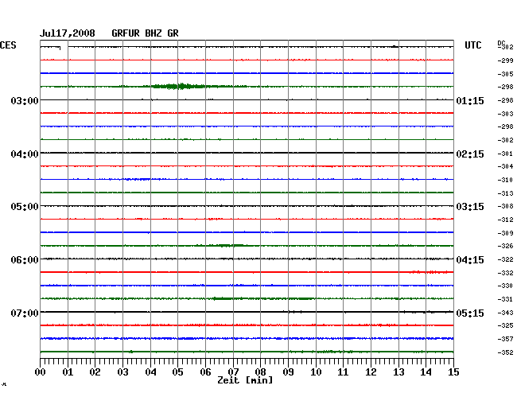This screenshot has width=517, height=393.
Task: Click the DC offset value -325
Action: (505, 325)
